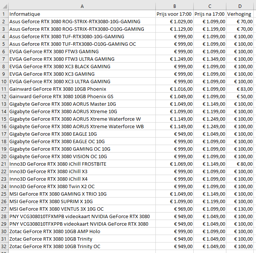Select Gigabyte AORUS Xtreme Waterforce WB cell
256x253 pixels.
(x=82, y=127)
